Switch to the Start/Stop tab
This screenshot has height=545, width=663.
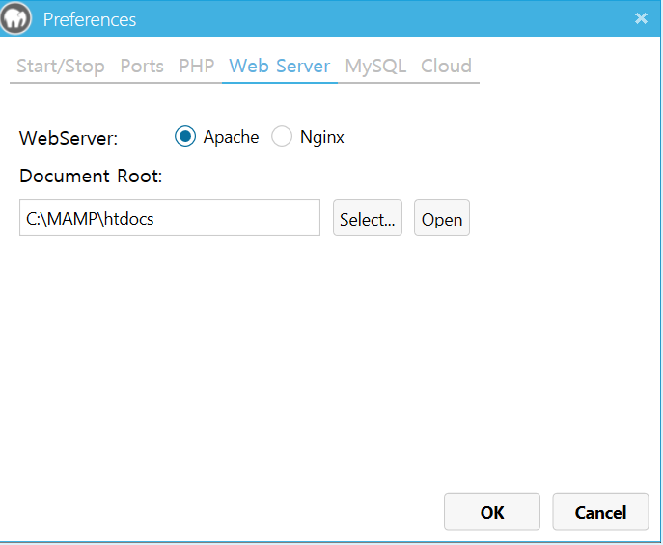coord(61,67)
